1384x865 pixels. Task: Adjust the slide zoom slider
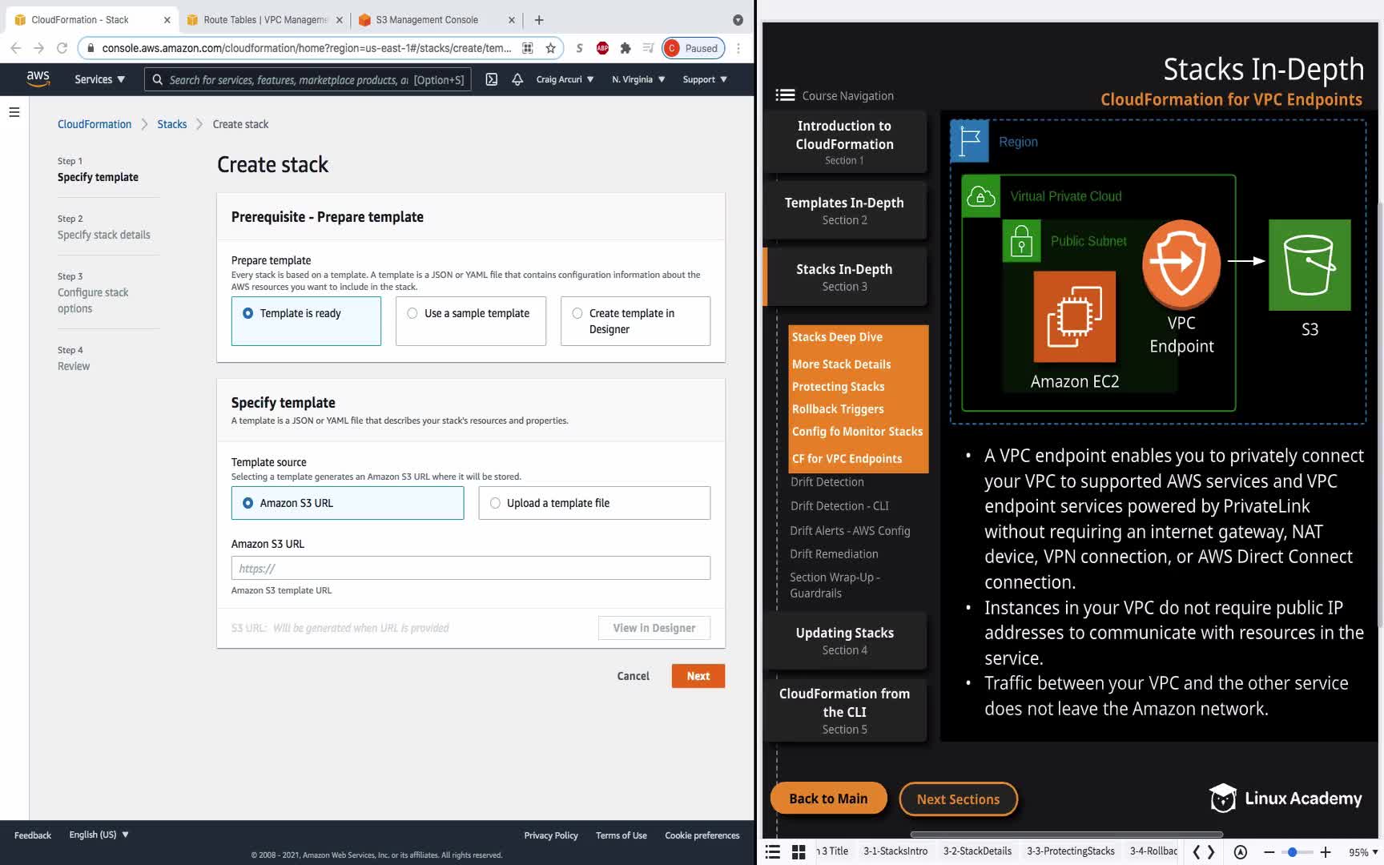click(x=1292, y=851)
